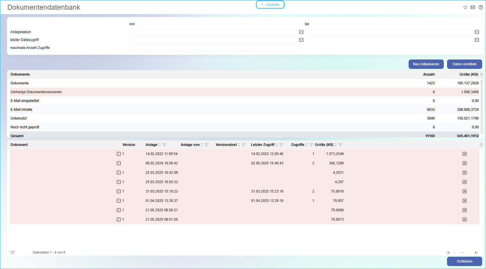Open the document list column menu
This screenshot has height=269, width=486.
click(x=481, y=145)
